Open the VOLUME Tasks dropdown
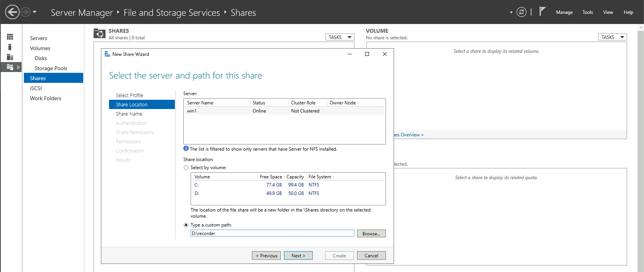 [x=612, y=37]
